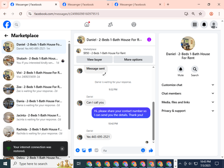The image size is (224, 168).
Task: Open Shalash conversation in list
Action: click(34, 60)
